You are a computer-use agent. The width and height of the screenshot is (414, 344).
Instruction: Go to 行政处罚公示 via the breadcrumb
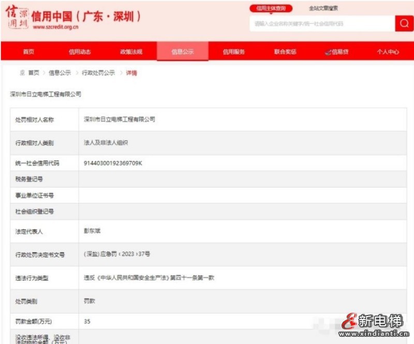(x=98, y=73)
